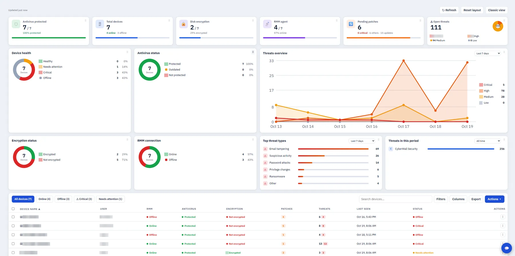Click the RMM agent plug icon
Image resolution: width=515 pixels, height=256 pixels.
tap(267, 24)
